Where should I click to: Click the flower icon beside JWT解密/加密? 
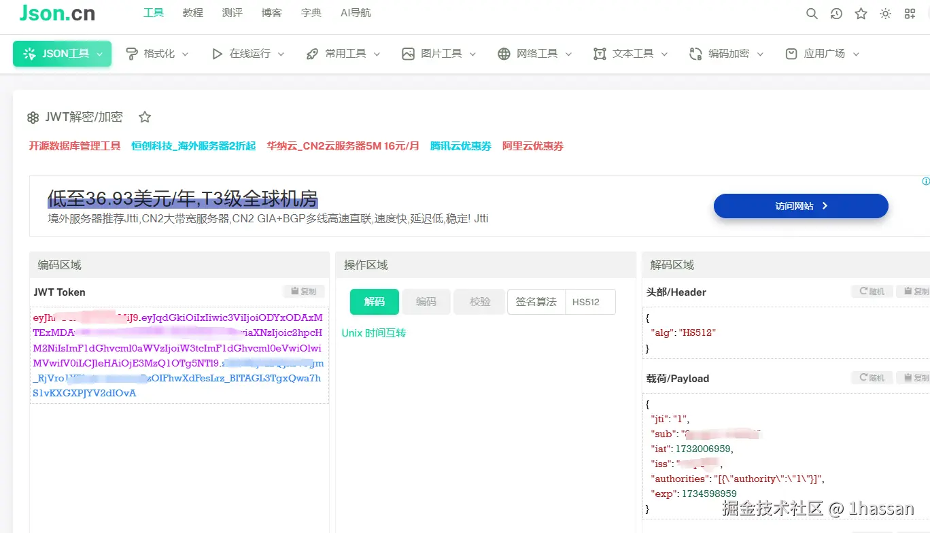33,118
